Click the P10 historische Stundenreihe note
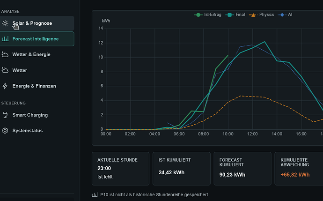This screenshot has height=201, width=323. point(154,194)
